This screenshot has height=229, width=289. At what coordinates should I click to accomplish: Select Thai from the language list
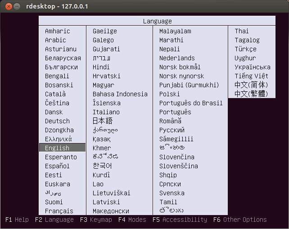241,31
